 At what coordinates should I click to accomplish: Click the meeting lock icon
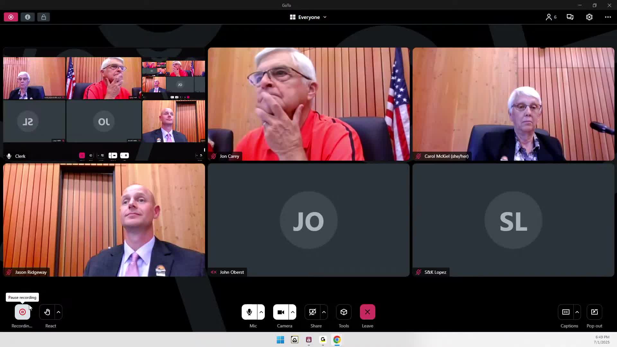[44, 17]
